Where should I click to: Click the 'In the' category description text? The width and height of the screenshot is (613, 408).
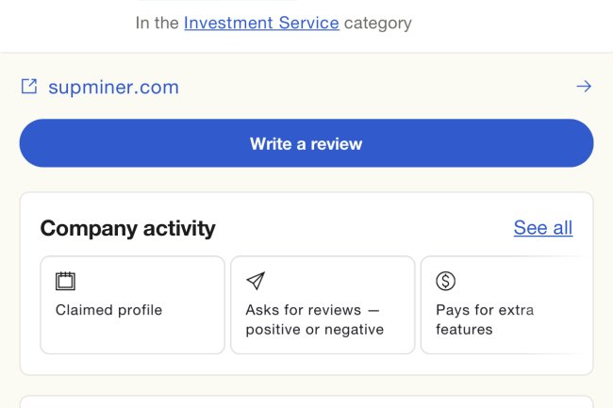157,23
